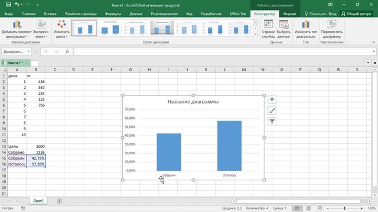Open the Undo history dropdown arrow
Viewport: 378px width, 212px height.
coord(21,5)
